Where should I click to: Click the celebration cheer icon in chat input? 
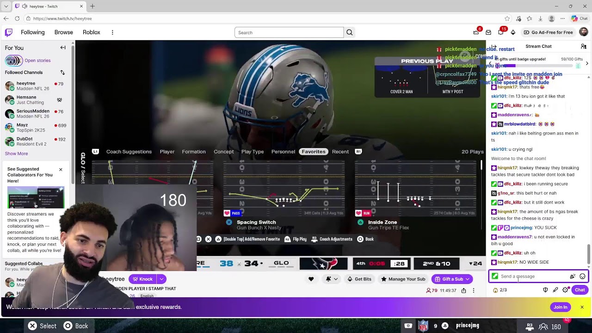click(573, 277)
